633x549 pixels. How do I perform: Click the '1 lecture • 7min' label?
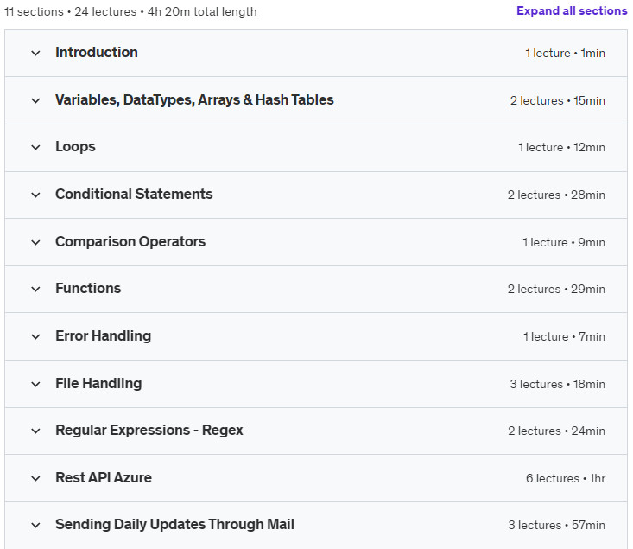[564, 336]
